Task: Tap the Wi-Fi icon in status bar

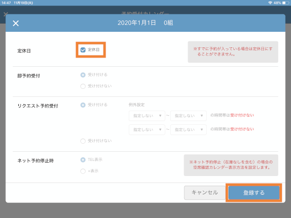Action: click(270, 3)
